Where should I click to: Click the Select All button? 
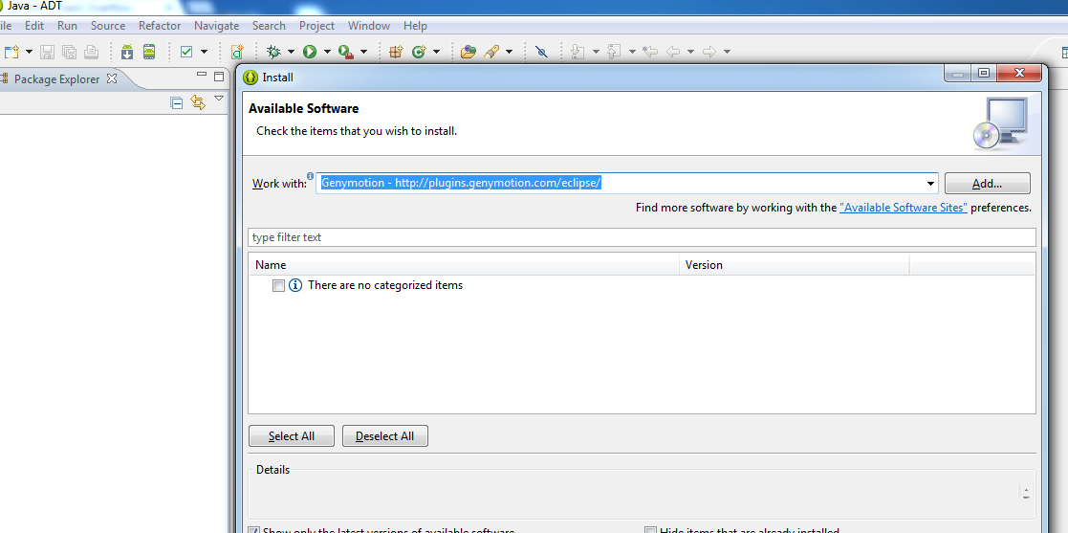click(292, 436)
